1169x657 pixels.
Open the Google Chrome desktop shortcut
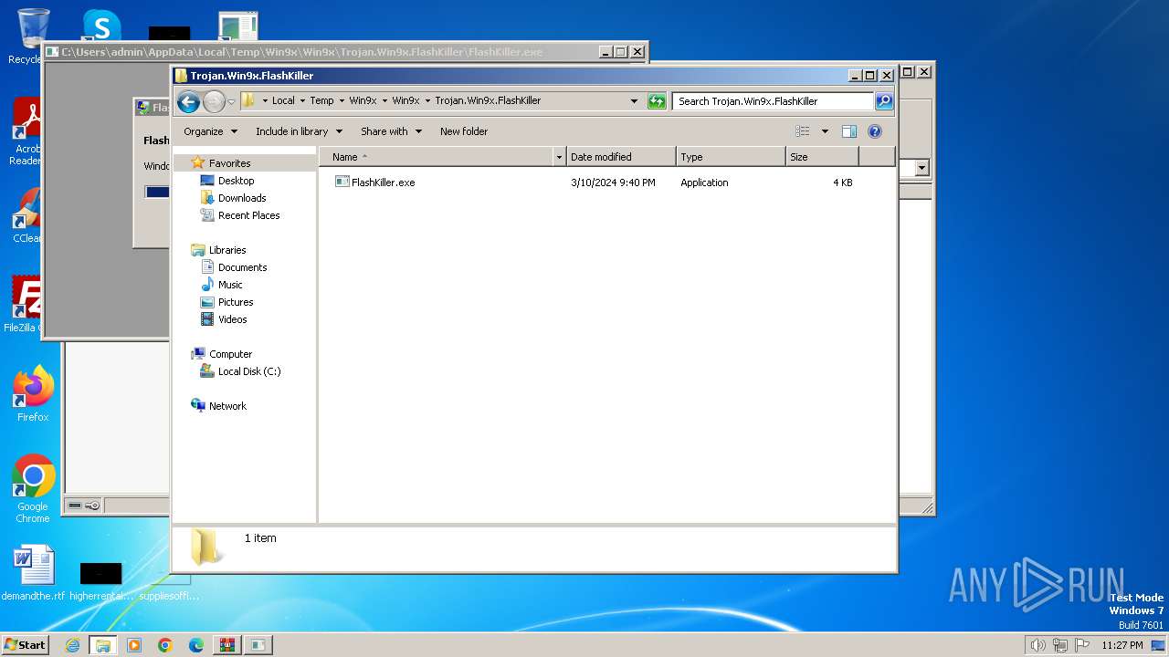pos(33,489)
